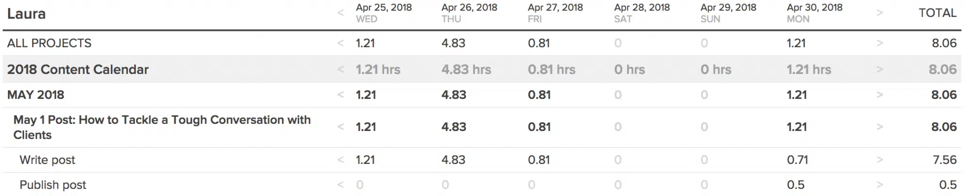Click previous arrow in Laura header row
Screen dimensions: 965x196
[x=340, y=13]
